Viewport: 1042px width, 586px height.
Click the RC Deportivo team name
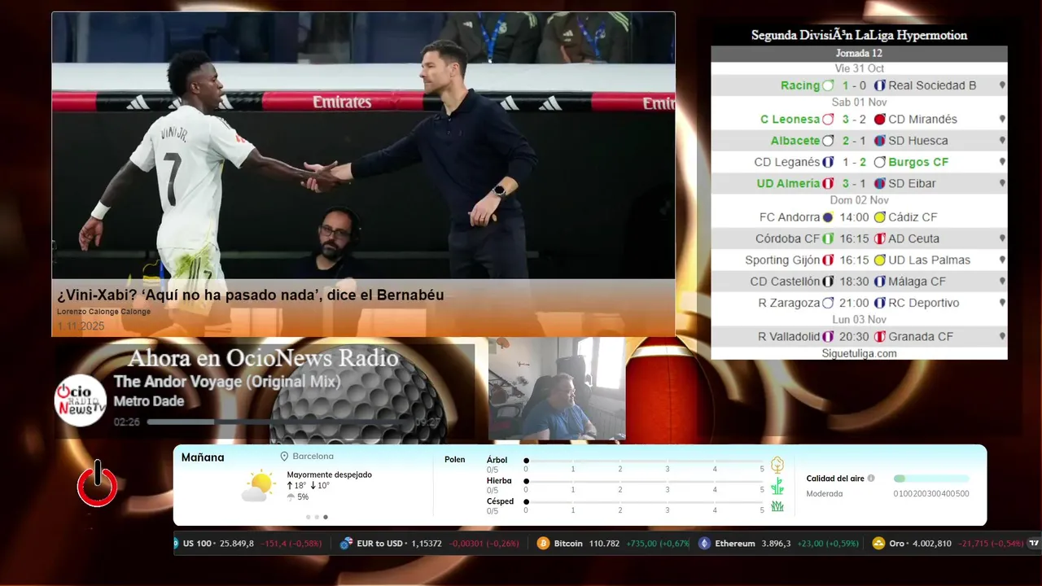tap(924, 303)
